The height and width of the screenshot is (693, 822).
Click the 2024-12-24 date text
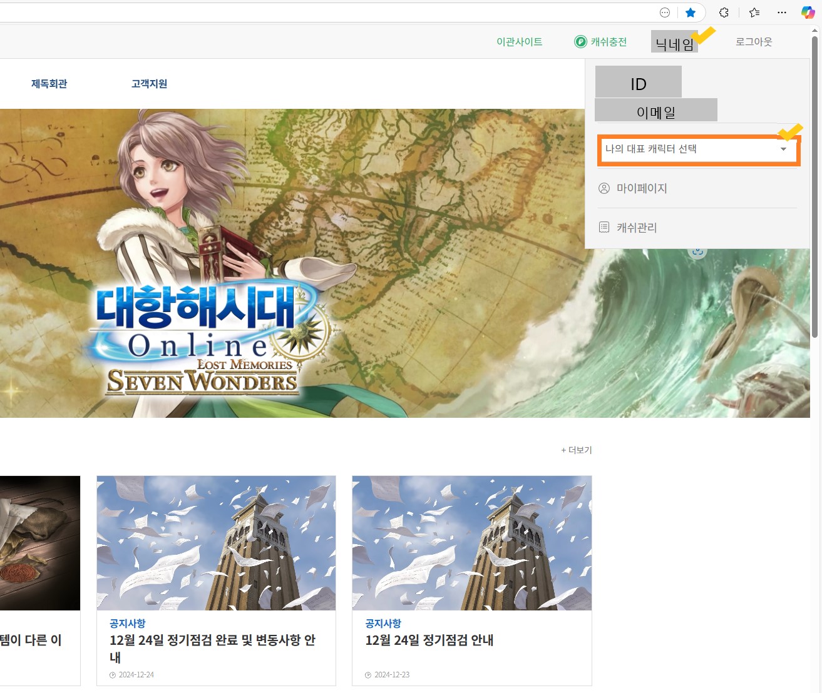click(x=136, y=675)
